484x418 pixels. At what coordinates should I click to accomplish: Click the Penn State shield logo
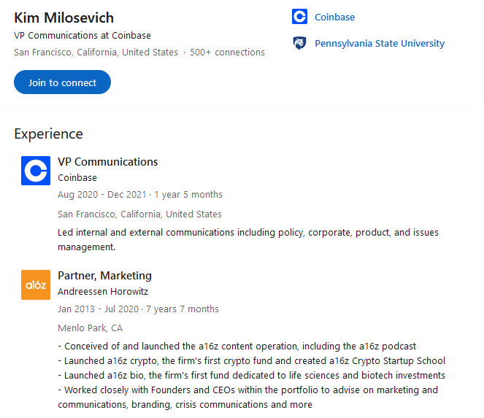tap(299, 43)
